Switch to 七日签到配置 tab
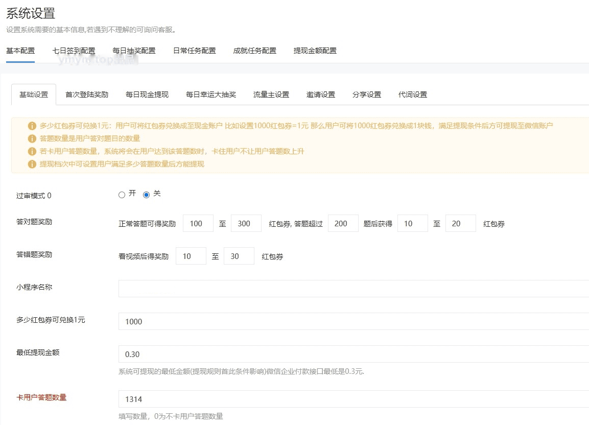 [74, 51]
